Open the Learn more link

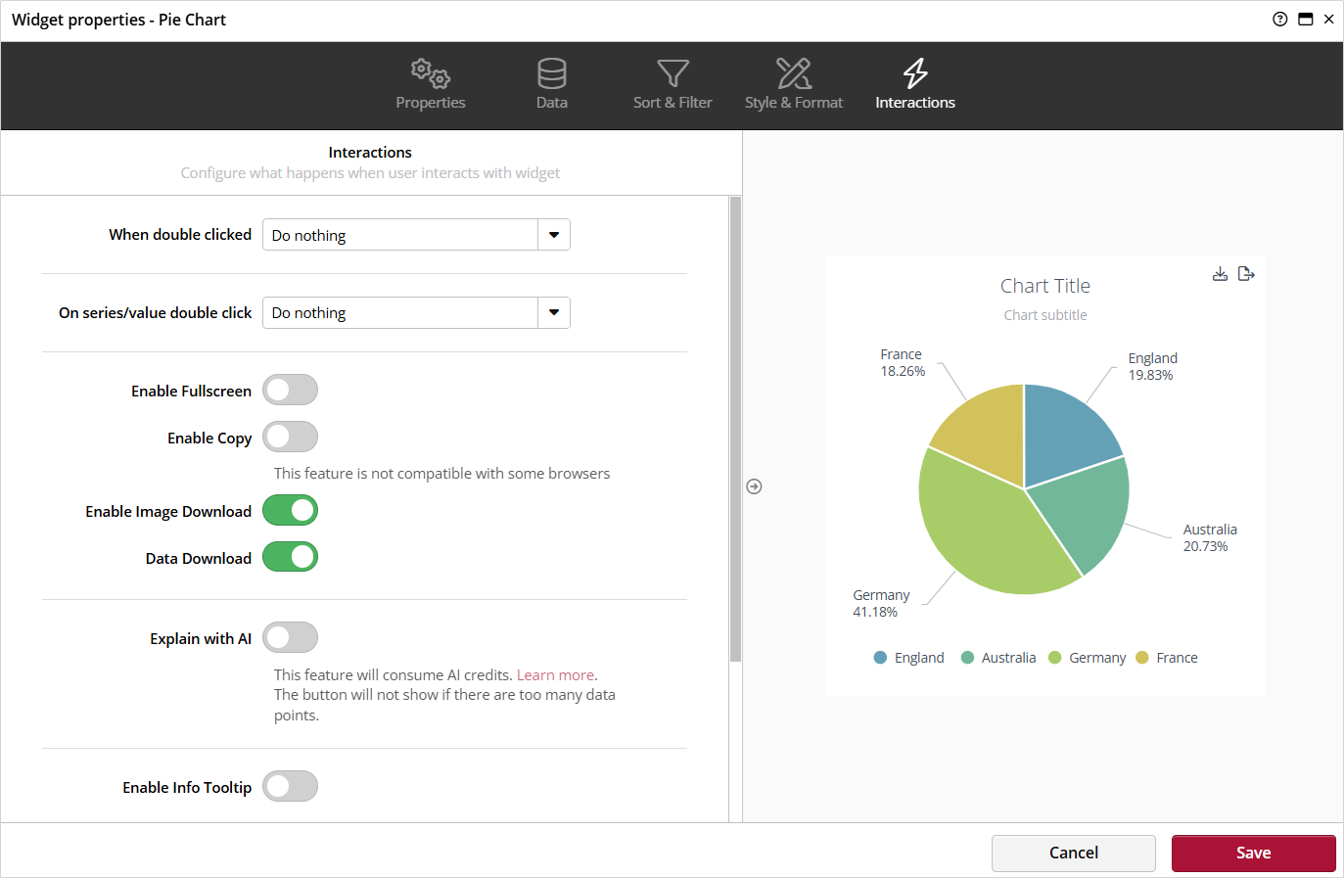[x=555, y=675]
